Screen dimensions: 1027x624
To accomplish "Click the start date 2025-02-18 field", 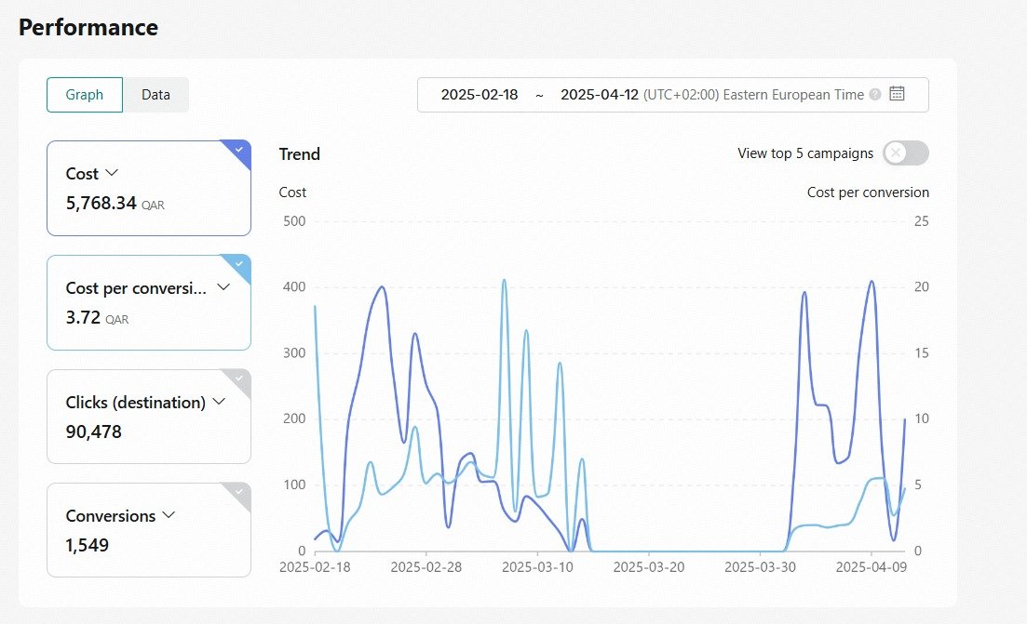I will point(480,95).
